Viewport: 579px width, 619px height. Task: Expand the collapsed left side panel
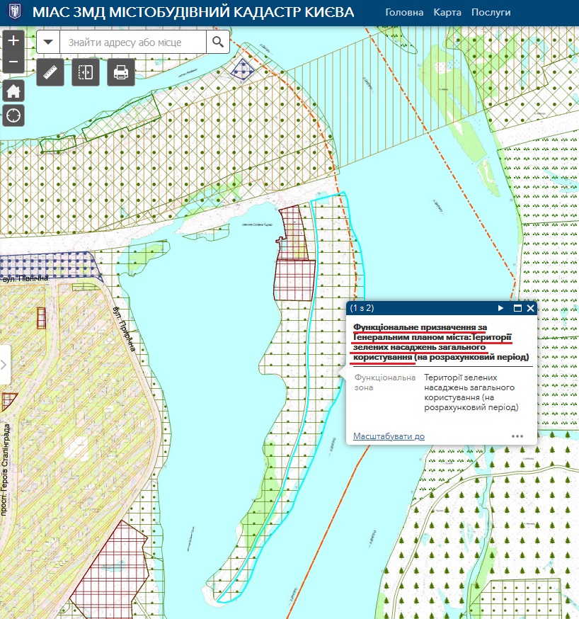point(4,365)
